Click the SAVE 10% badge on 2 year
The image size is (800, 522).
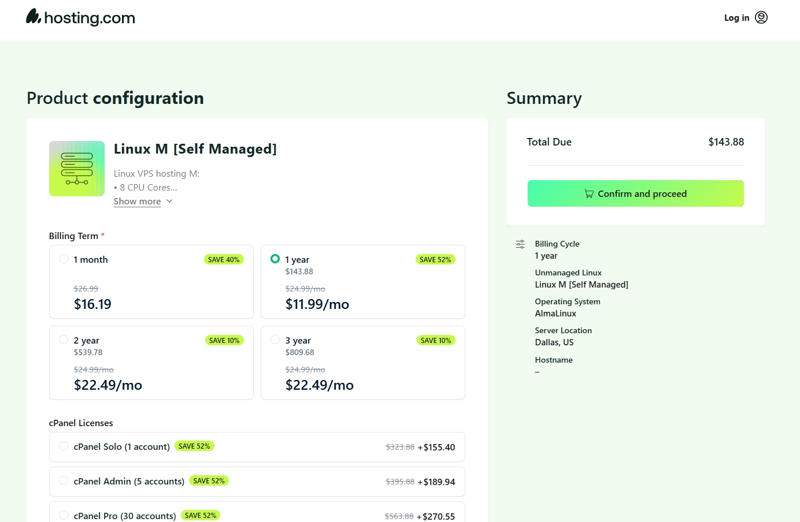point(224,341)
